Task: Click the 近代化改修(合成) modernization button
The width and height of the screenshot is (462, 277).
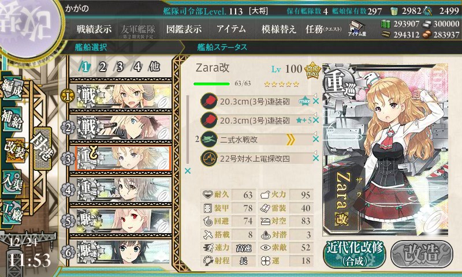Action: pyautogui.click(x=355, y=254)
